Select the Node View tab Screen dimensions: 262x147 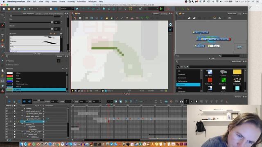(232, 13)
